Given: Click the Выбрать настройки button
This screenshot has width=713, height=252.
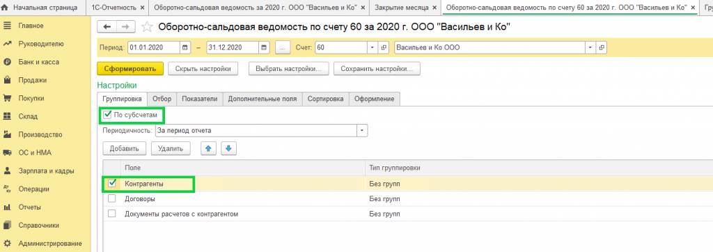Looking at the screenshot, I should pyautogui.click(x=289, y=69).
